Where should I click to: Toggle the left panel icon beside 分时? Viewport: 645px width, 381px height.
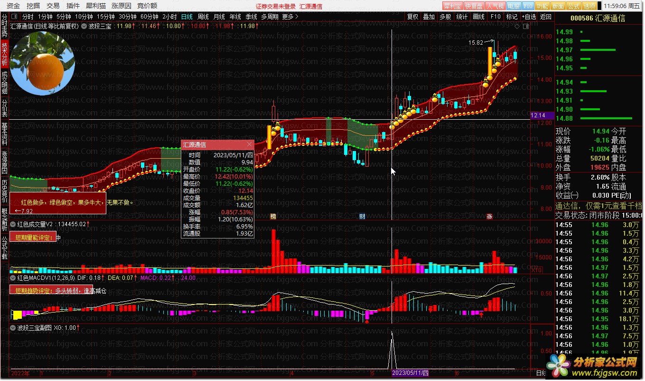click(15, 17)
